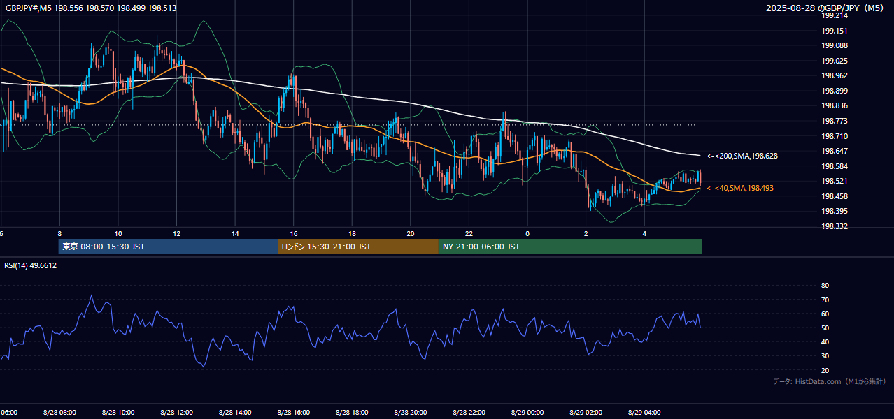The width and height of the screenshot is (894, 419).
Task: Click hour tick 10 under price chart
Action: pyautogui.click(x=118, y=233)
